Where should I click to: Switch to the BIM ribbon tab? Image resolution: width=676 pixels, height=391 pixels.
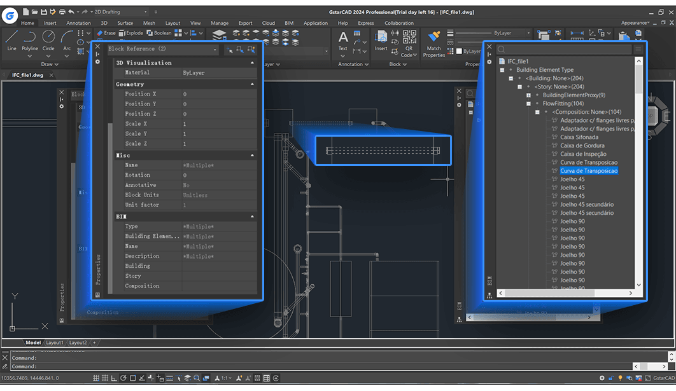(289, 23)
